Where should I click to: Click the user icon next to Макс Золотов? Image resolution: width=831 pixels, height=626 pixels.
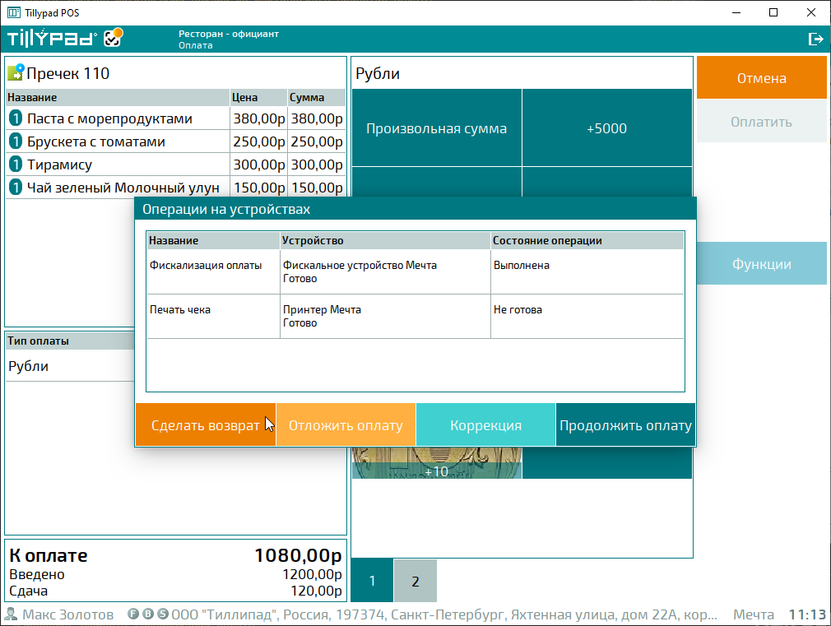click(x=12, y=614)
